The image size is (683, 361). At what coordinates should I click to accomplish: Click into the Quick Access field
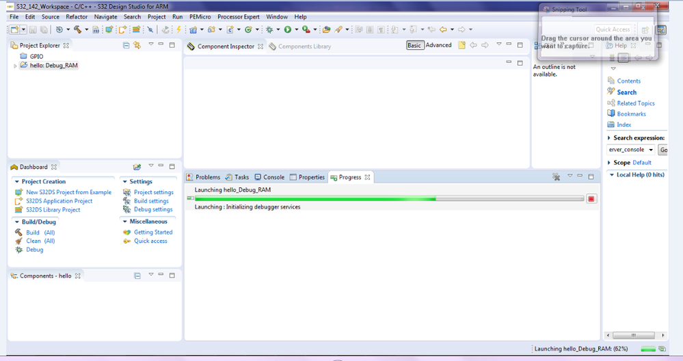[x=613, y=29]
